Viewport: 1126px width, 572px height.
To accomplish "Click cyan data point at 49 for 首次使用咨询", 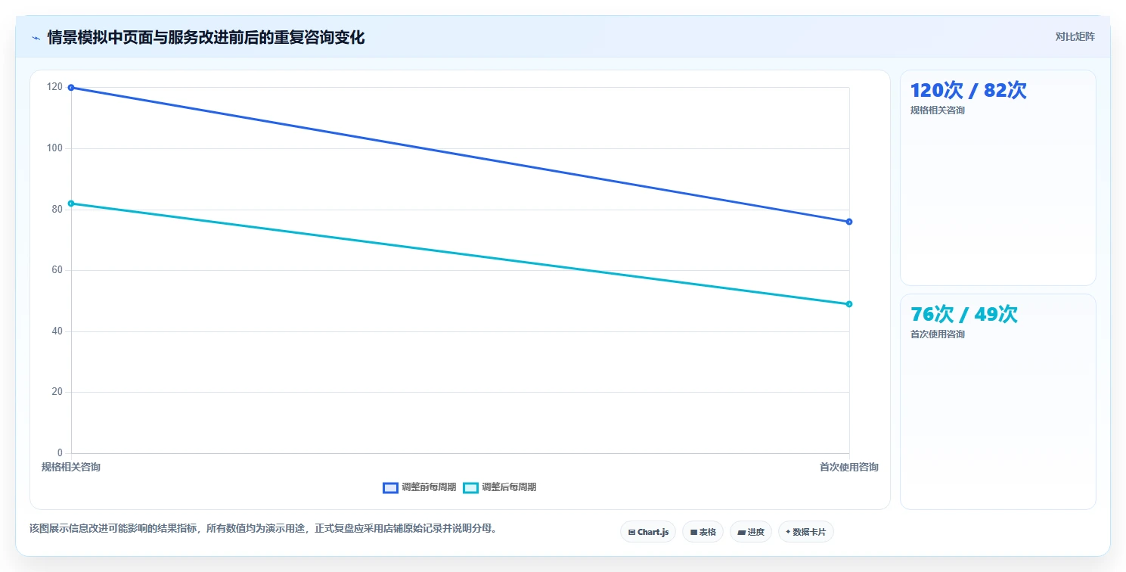I will click(x=849, y=304).
